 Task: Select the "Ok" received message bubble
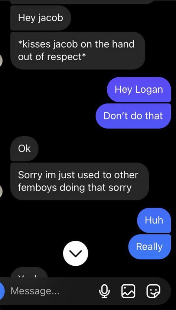coord(25,149)
